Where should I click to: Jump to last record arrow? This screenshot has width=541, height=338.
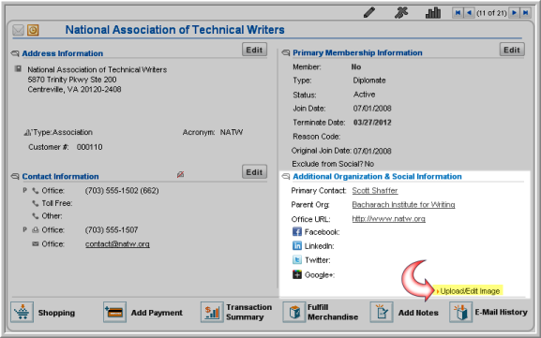click(x=525, y=13)
